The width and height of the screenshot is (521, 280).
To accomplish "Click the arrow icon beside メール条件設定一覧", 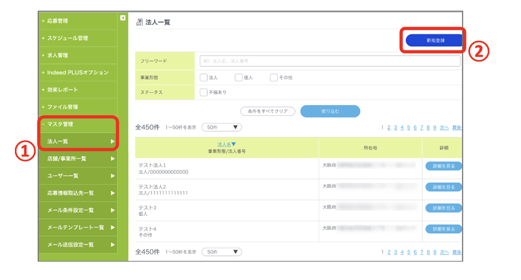I will [112, 211].
